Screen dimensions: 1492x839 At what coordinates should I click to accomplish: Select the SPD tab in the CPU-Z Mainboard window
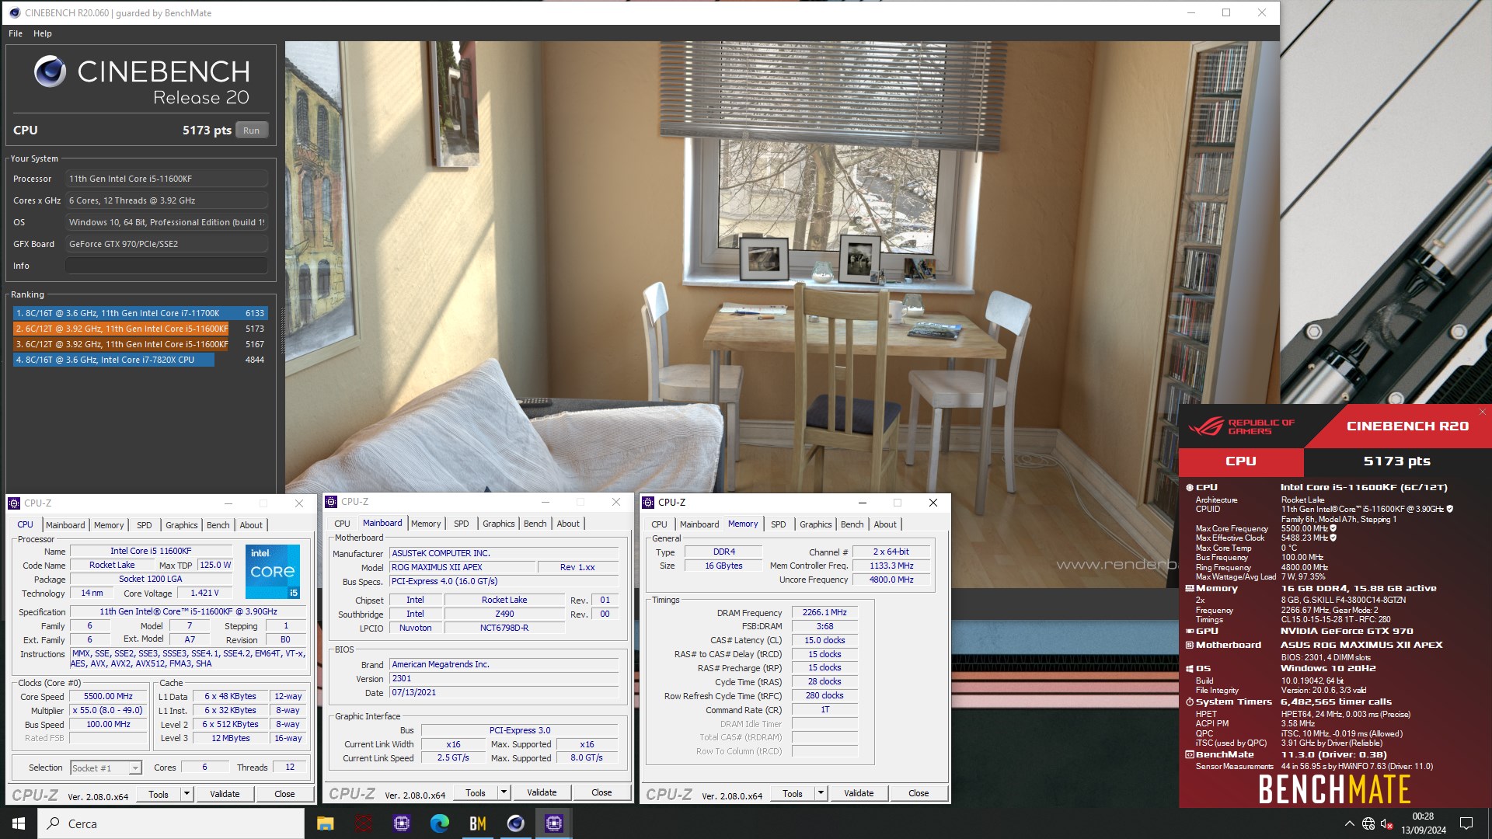coord(462,524)
